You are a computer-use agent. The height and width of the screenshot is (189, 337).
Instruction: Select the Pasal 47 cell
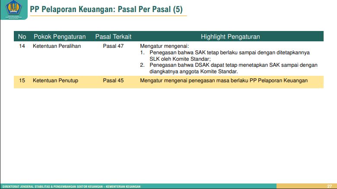pyautogui.click(x=113, y=46)
